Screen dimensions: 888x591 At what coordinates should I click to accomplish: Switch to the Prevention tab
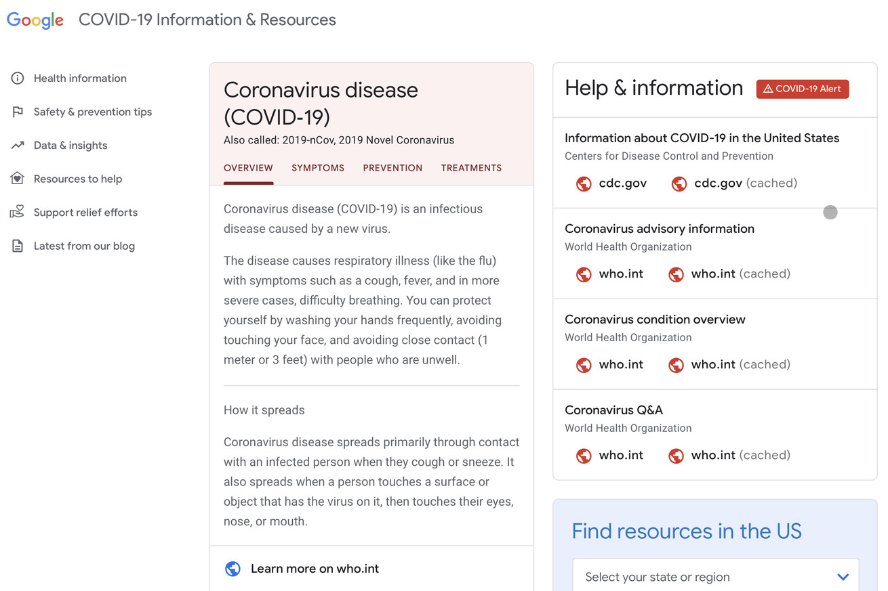click(392, 168)
